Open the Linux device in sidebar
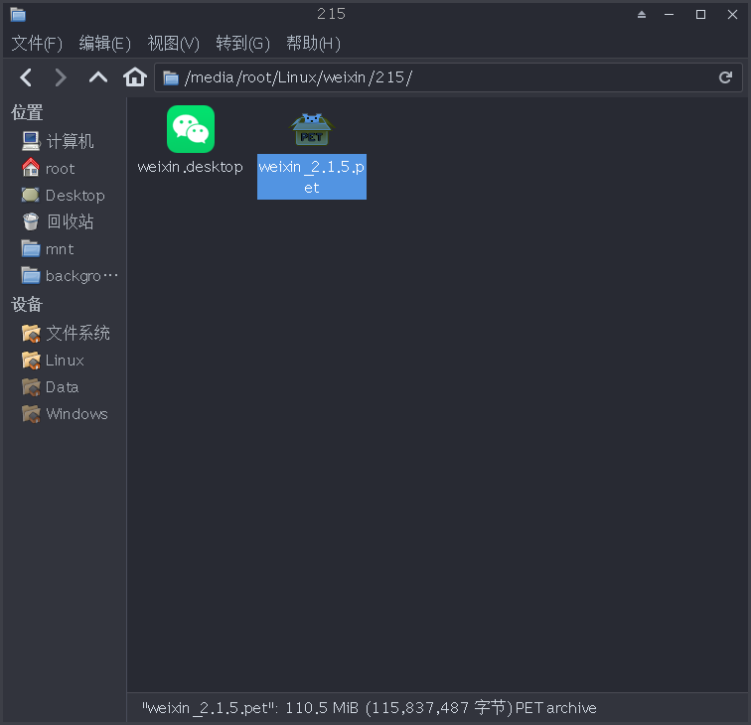 point(54,361)
